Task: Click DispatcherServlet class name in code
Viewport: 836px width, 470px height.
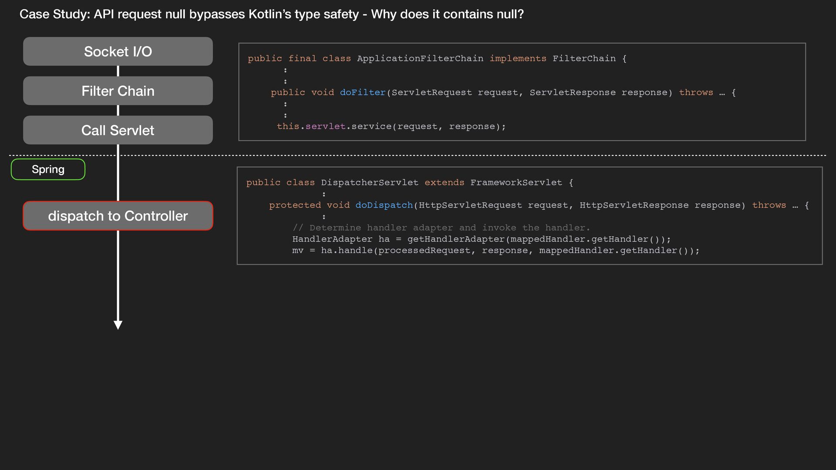Action: (369, 182)
